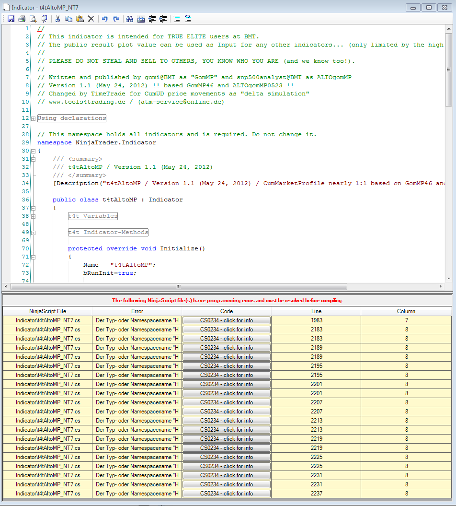Image resolution: width=456 pixels, height=506 pixels.
Task: Undo the last edit
Action: coord(105,19)
